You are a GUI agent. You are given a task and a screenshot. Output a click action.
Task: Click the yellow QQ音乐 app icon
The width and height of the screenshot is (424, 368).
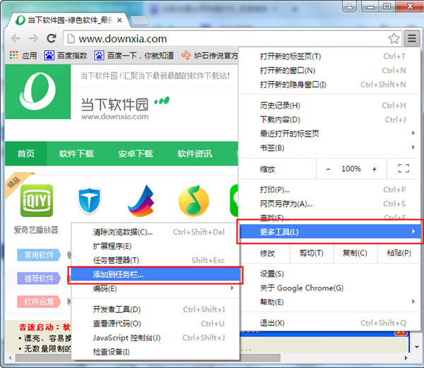pos(193,201)
